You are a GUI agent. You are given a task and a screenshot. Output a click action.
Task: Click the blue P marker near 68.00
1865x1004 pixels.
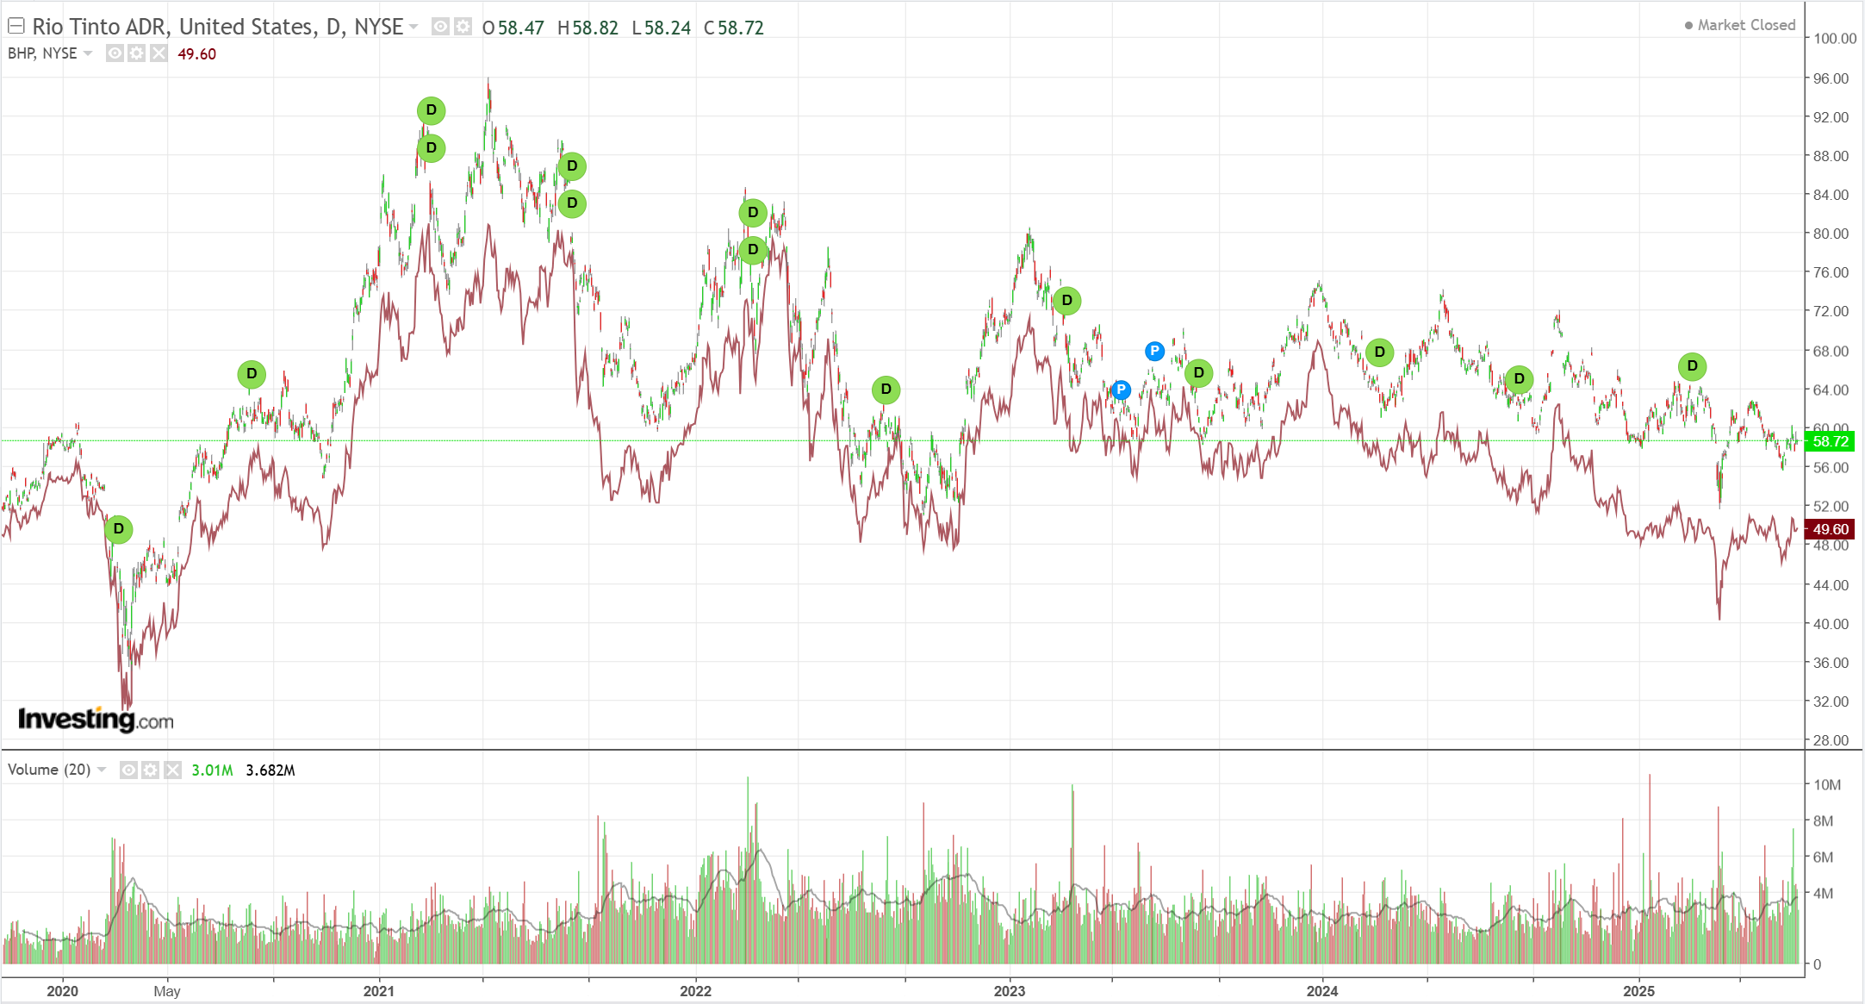point(1154,351)
